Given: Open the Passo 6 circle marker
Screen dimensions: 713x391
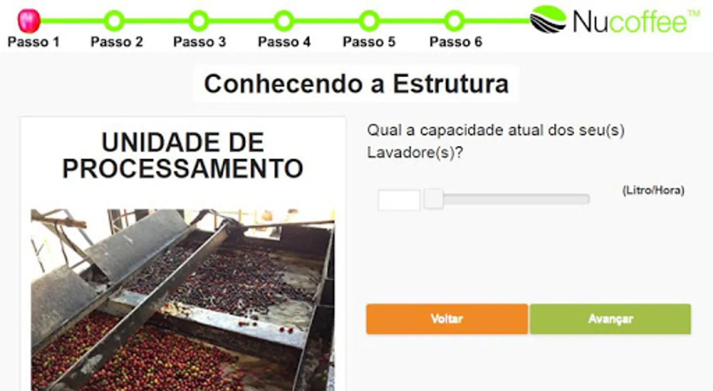Looking at the screenshot, I should coord(454,20).
